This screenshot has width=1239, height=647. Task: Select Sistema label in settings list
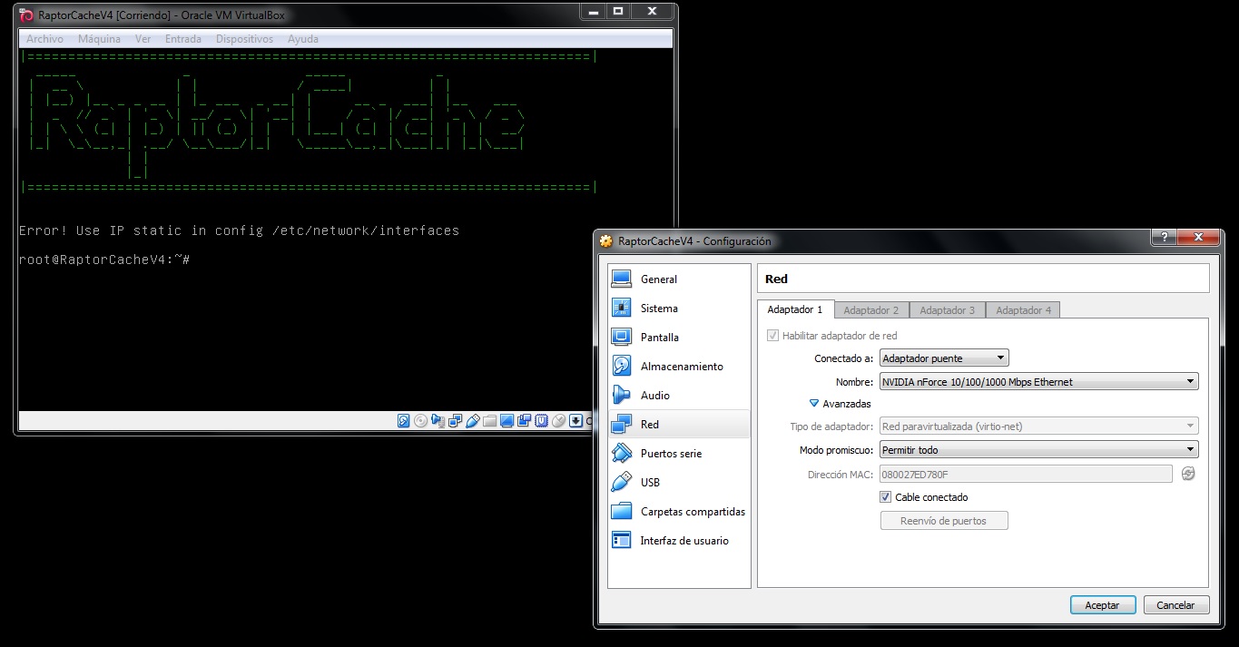(659, 309)
